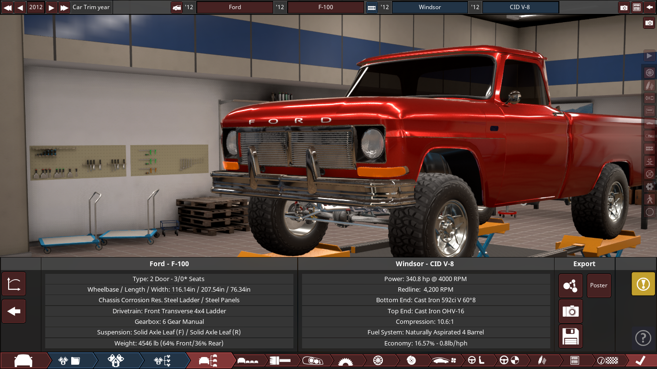Click the Poster export button
Viewport: 657px width, 369px height.
pos(599,285)
